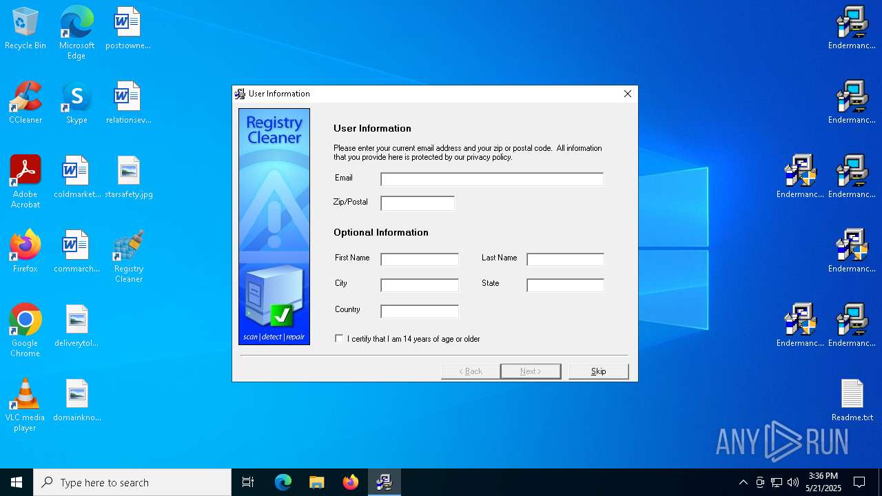The width and height of the screenshot is (882, 496).
Task: Open the coldmarket Word document icon
Action: click(76, 178)
